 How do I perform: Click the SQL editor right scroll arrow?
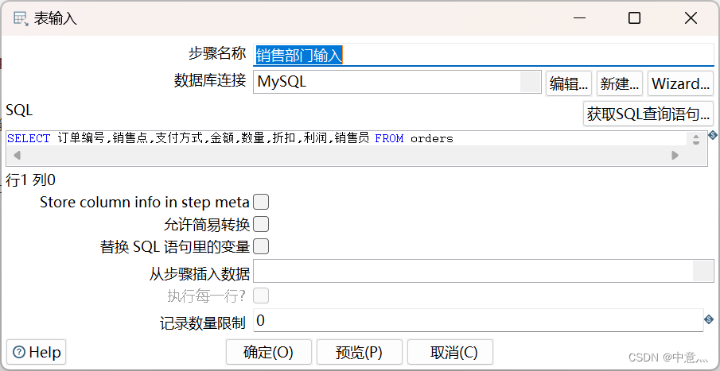675,156
